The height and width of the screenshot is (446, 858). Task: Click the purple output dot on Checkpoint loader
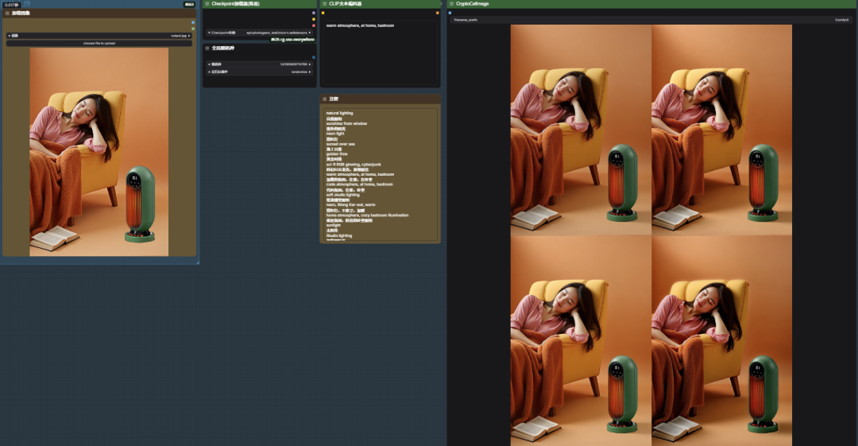click(x=314, y=13)
